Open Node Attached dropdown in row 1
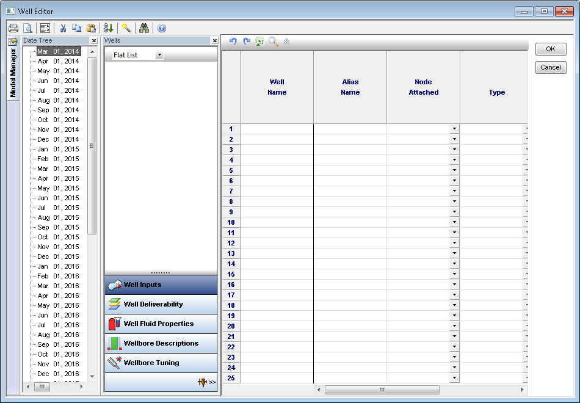580x403 pixels. [454, 129]
